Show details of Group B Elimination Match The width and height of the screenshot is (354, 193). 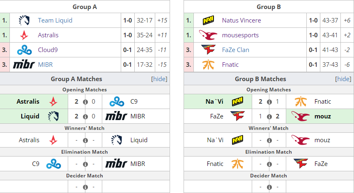pos(269,164)
